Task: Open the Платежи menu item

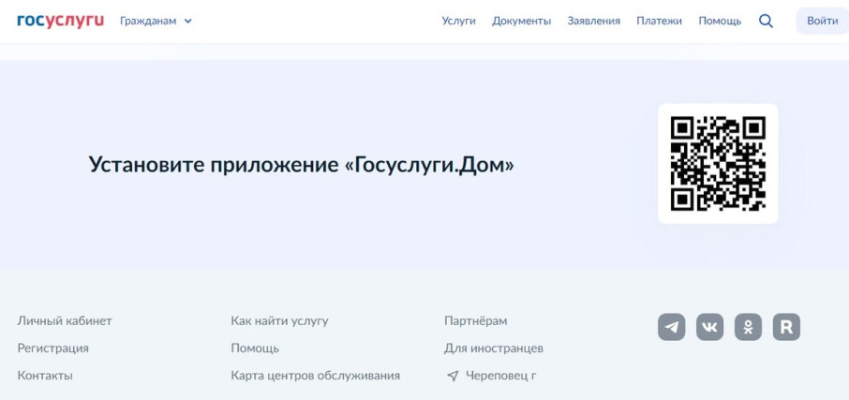Action: [659, 22]
